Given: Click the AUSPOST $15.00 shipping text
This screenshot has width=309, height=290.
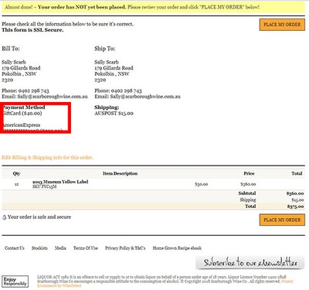Looking at the screenshot, I should click(114, 114).
